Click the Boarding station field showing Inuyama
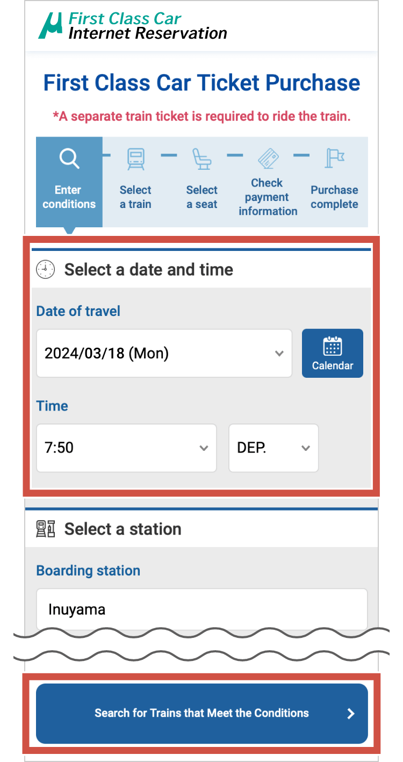This screenshot has height=762, width=403. (201, 609)
